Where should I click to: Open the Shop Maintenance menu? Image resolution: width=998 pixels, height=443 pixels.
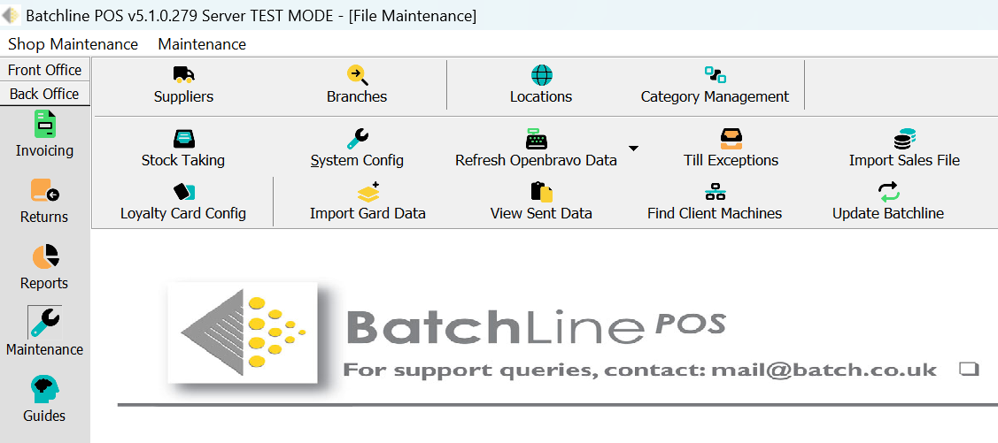tap(73, 44)
